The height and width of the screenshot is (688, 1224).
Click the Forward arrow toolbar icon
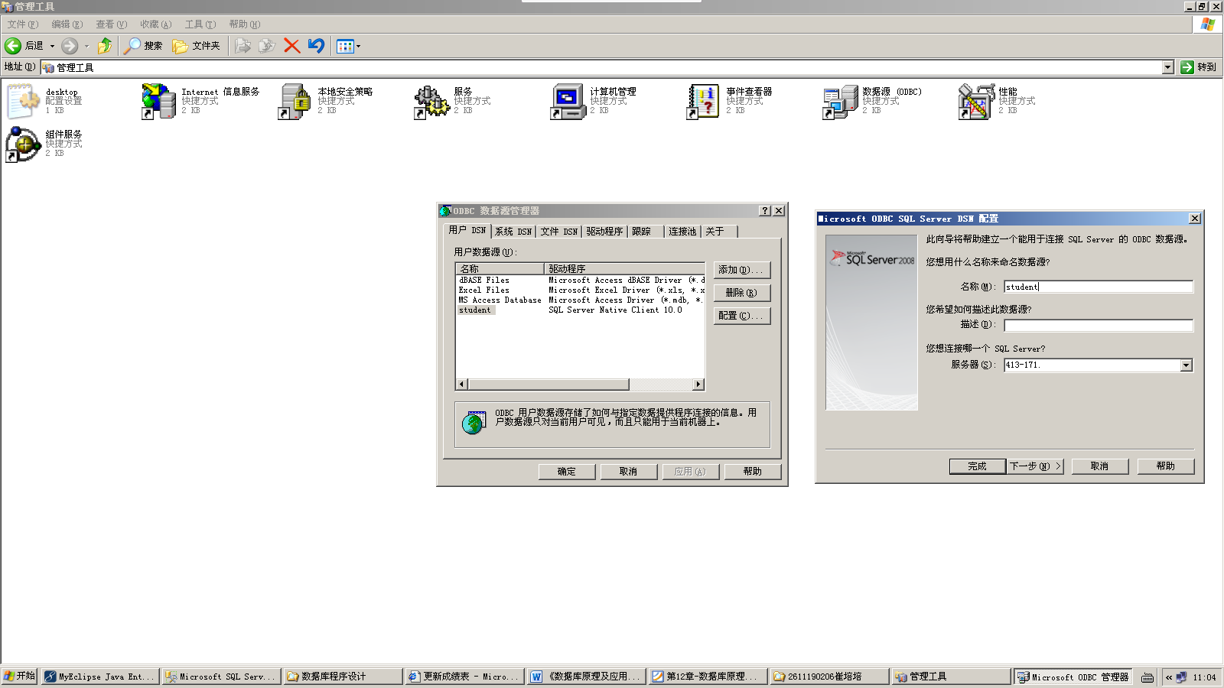pyautogui.click(x=70, y=46)
